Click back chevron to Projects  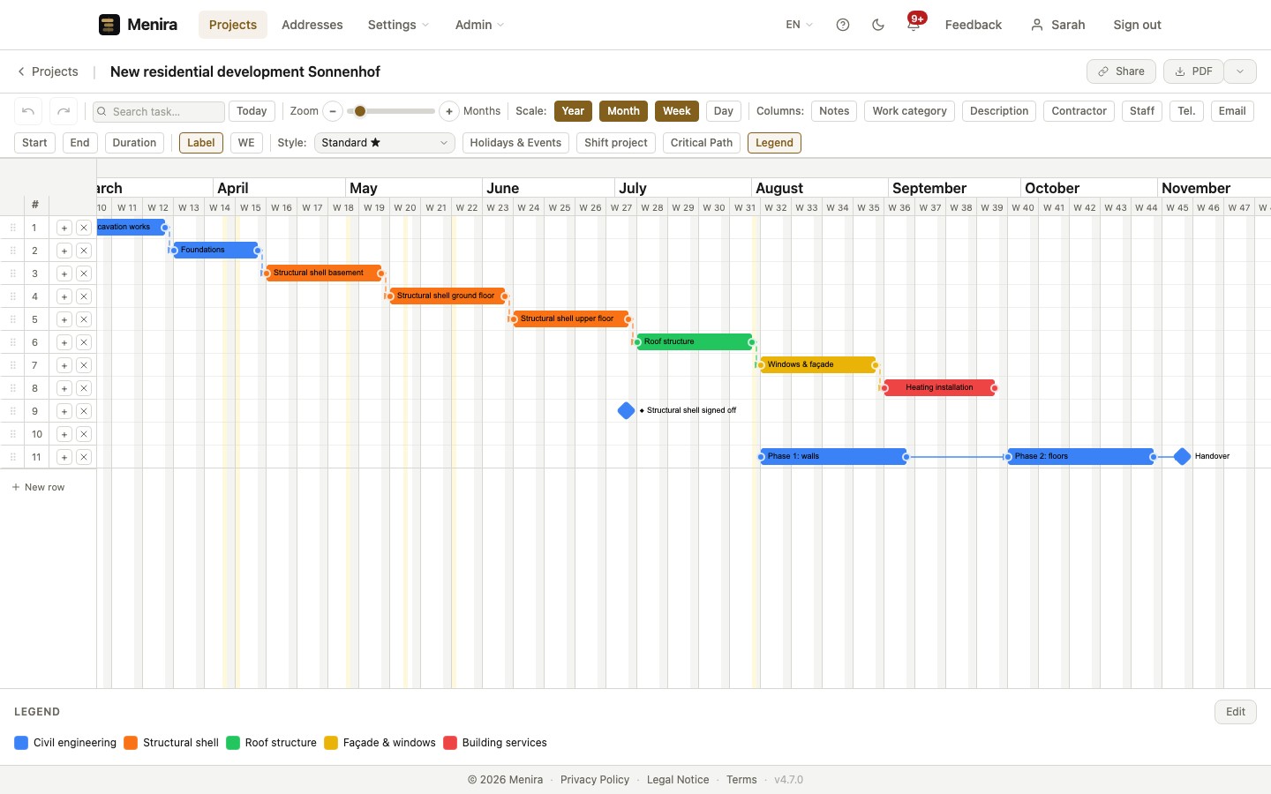click(x=21, y=71)
